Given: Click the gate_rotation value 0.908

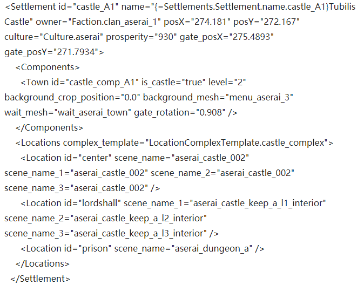Looking at the screenshot, I should pyautogui.click(x=211, y=113).
